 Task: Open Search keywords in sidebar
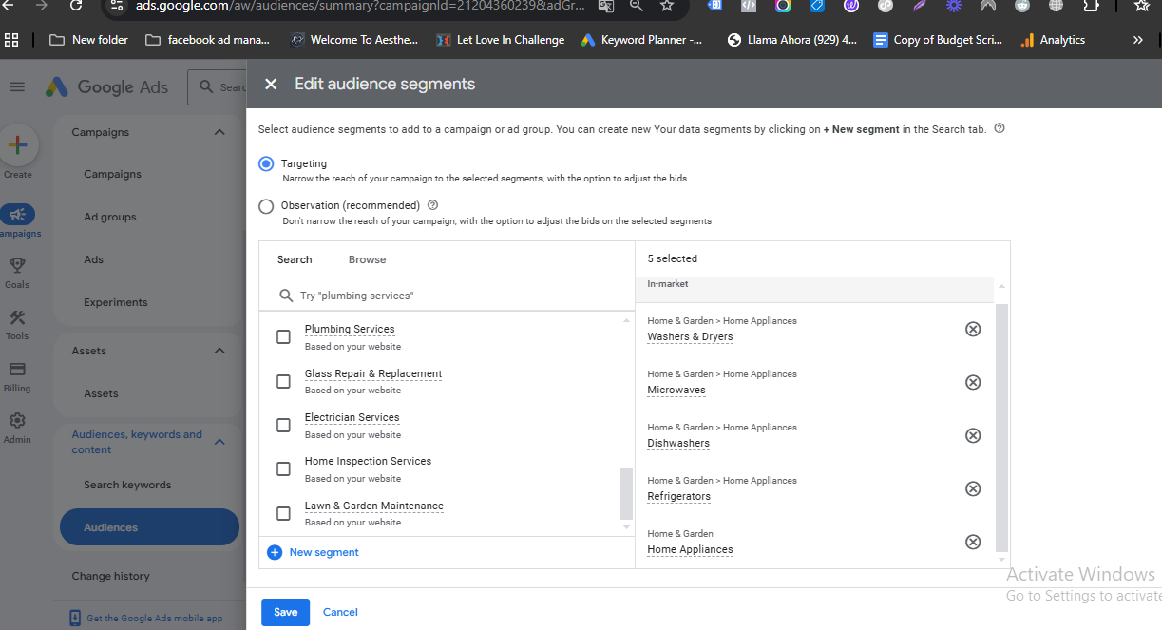click(x=127, y=485)
